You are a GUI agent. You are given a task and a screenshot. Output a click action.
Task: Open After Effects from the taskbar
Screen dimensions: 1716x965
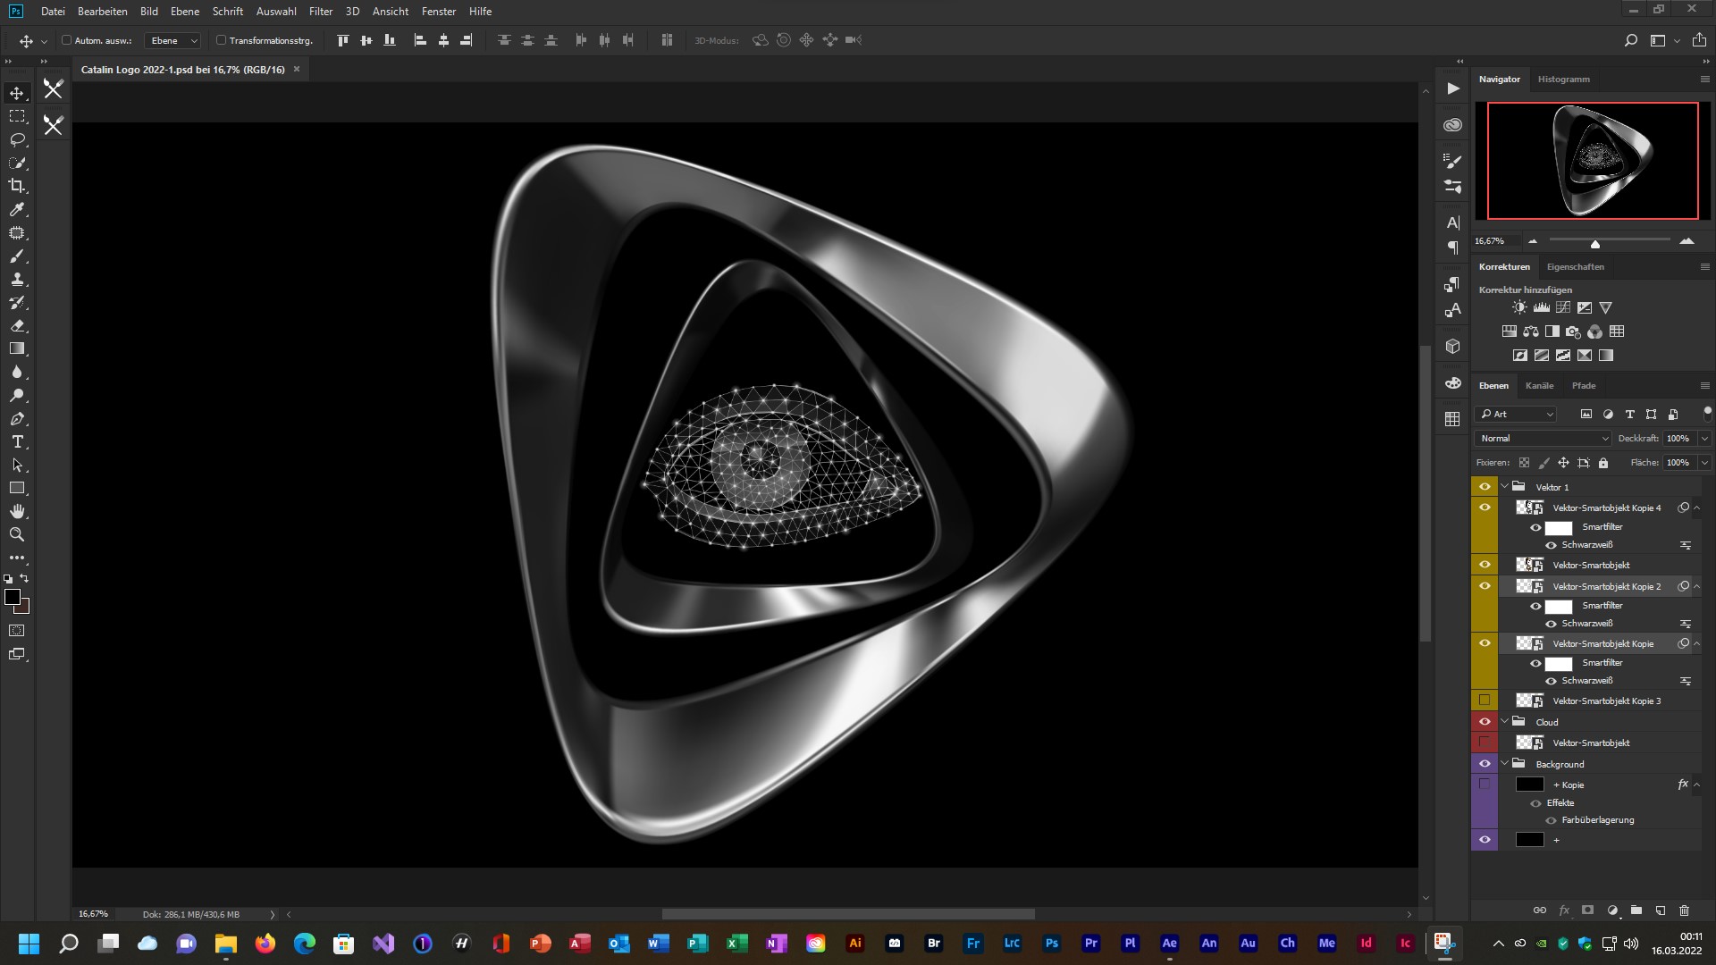tap(1169, 944)
